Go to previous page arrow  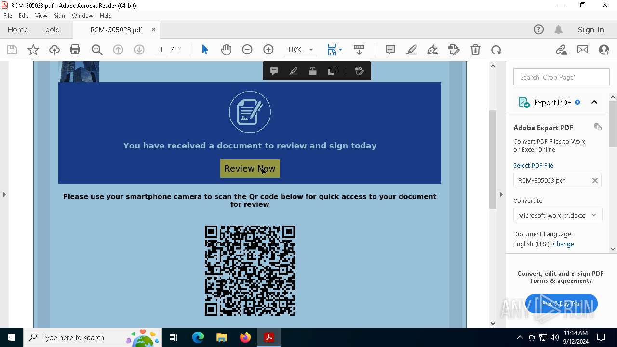(x=118, y=50)
